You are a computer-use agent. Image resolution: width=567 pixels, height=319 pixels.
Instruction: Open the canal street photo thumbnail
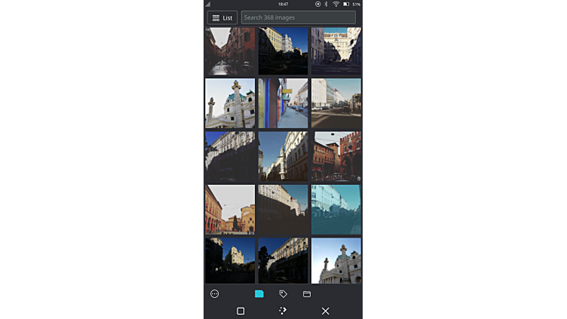click(x=230, y=51)
